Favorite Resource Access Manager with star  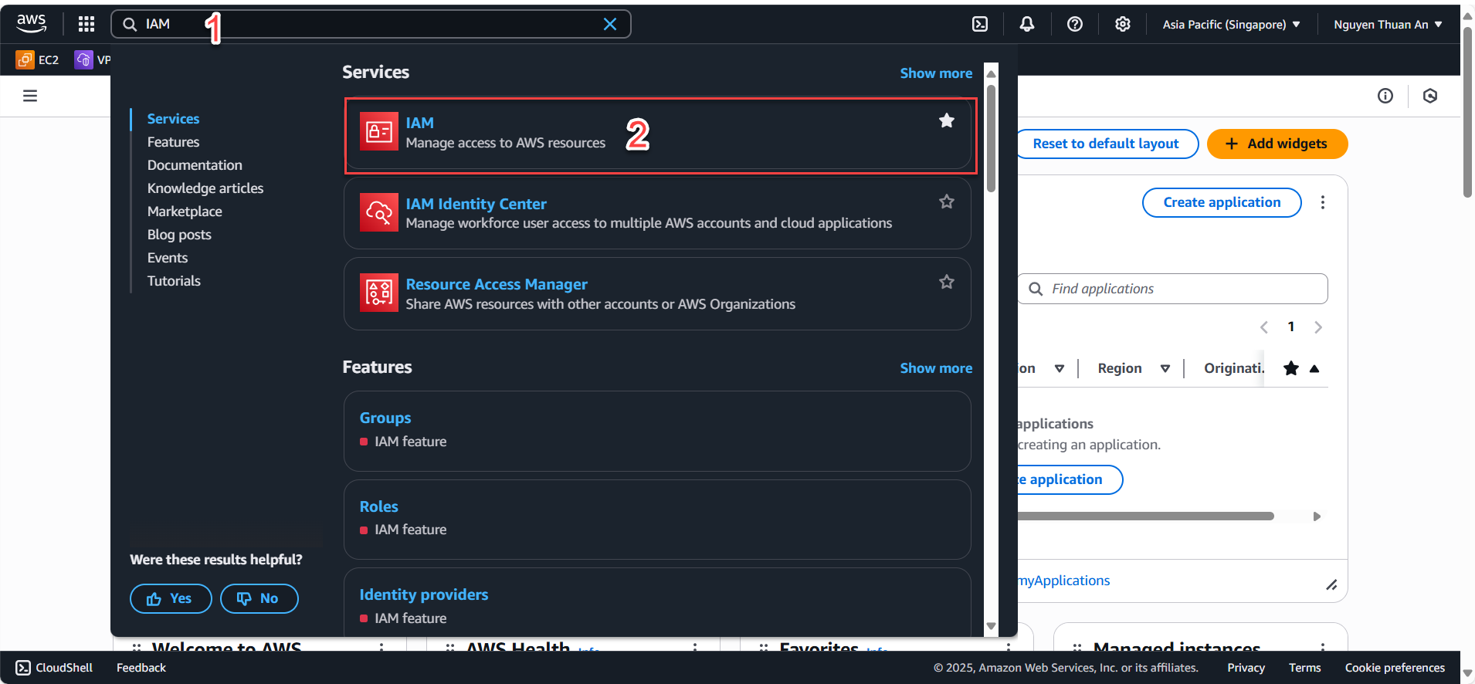[x=946, y=282]
